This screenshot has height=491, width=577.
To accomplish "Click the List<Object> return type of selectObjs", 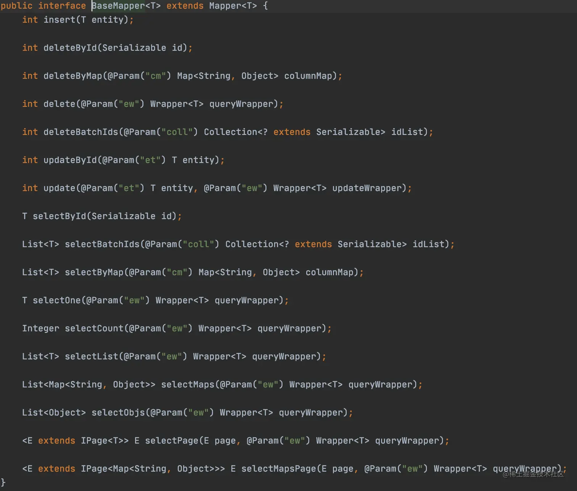I will click(54, 412).
